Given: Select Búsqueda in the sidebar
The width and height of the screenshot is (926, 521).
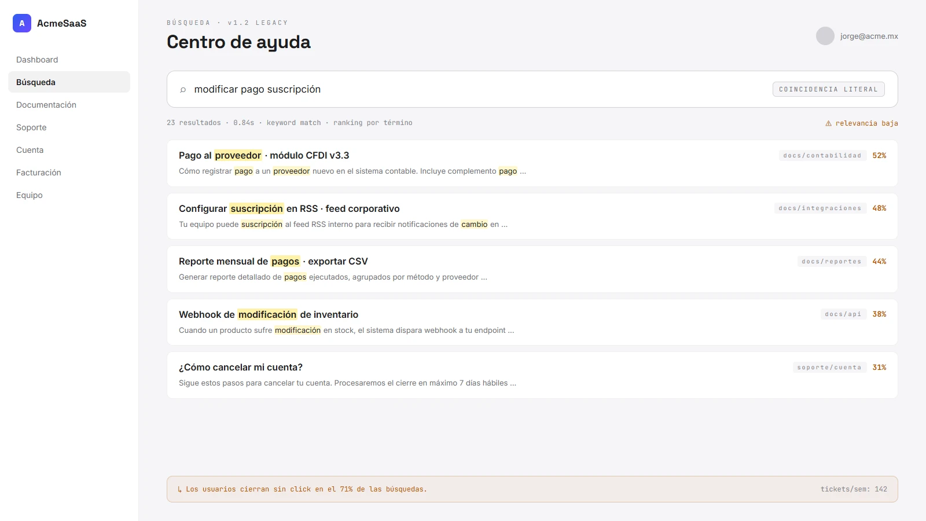Looking at the screenshot, I should pyautogui.click(x=69, y=82).
